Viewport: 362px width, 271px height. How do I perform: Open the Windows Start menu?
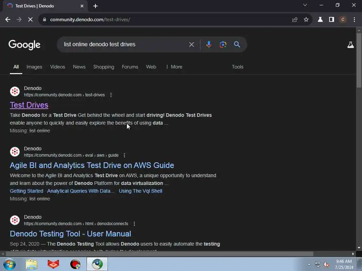pos(10,264)
